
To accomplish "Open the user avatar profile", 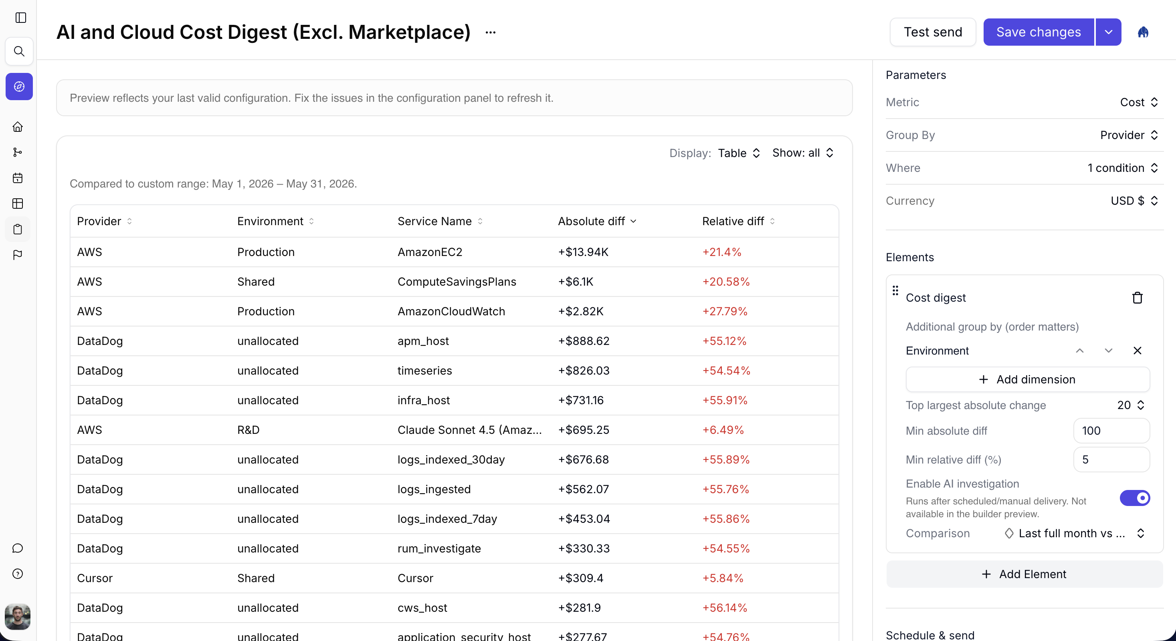I will click(18, 617).
